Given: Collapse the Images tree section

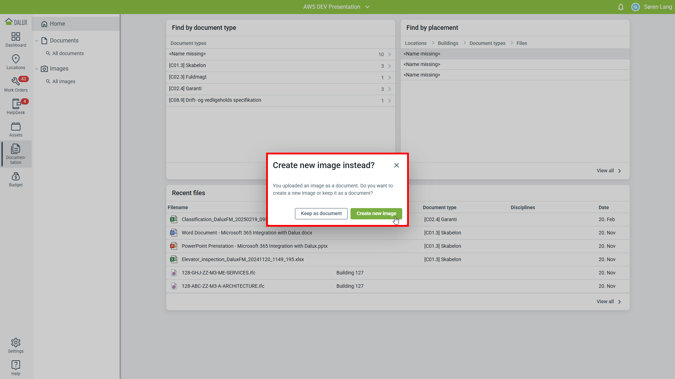Looking at the screenshot, I should point(37,69).
